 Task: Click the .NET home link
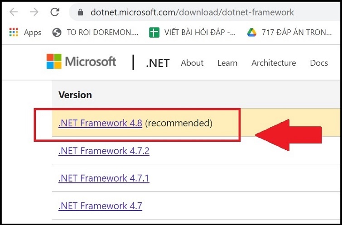[158, 63]
